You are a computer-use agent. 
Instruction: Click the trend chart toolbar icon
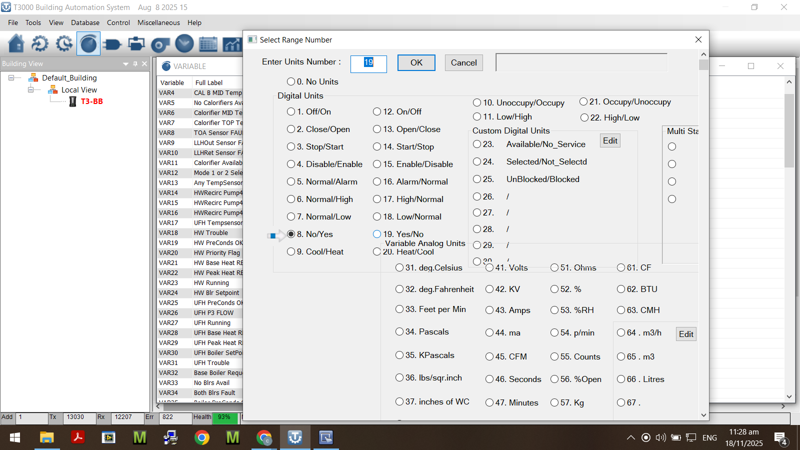231,44
